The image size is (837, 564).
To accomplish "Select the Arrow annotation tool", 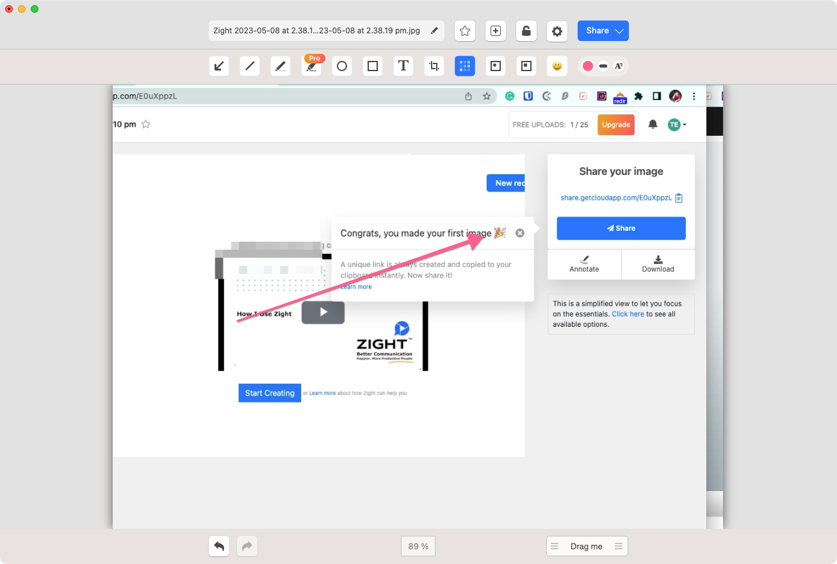I will click(x=219, y=65).
